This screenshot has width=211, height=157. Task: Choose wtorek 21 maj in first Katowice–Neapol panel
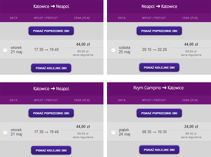[5, 50]
